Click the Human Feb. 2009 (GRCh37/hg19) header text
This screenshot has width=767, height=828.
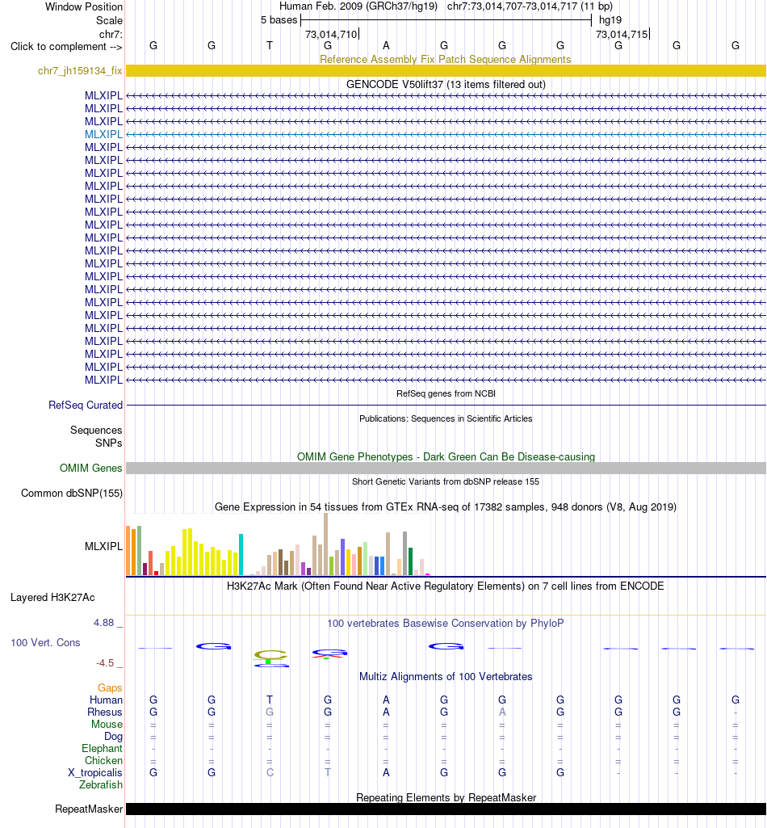pyautogui.click(x=358, y=6)
